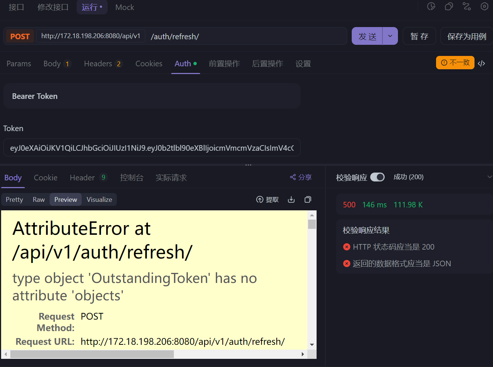
Task: Click the 暂存 button
Action: pyautogui.click(x=419, y=36)
